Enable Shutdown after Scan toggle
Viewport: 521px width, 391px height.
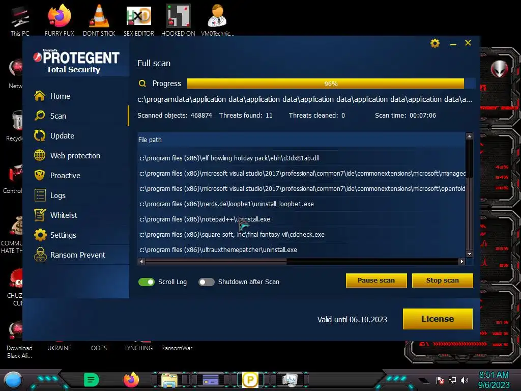point(207,282)
